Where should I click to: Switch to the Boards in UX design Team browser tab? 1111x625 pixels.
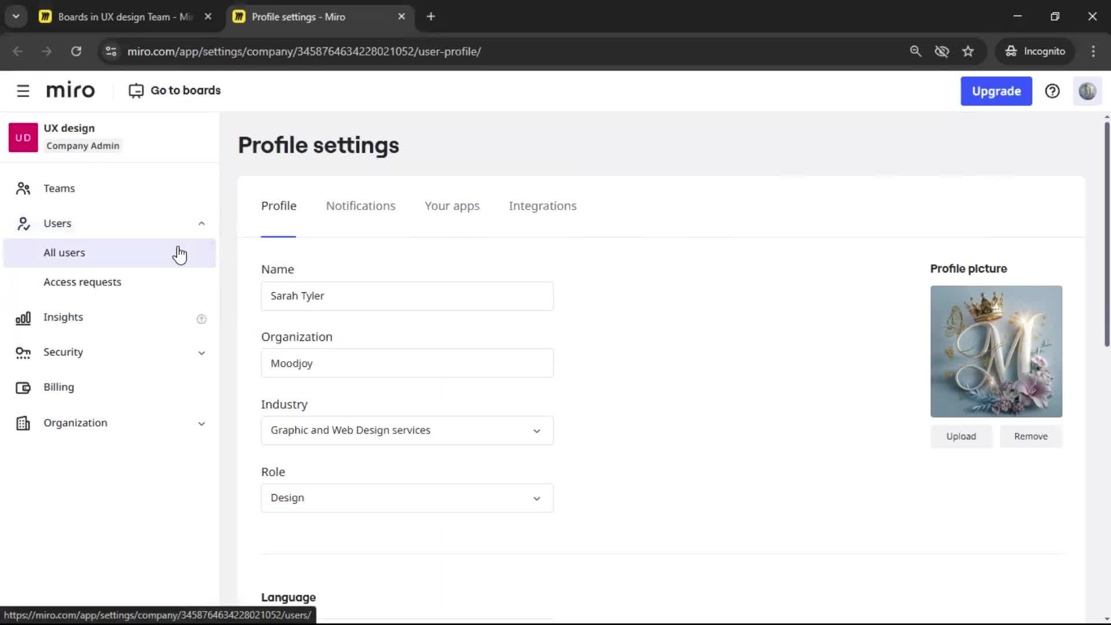point(124,17)
